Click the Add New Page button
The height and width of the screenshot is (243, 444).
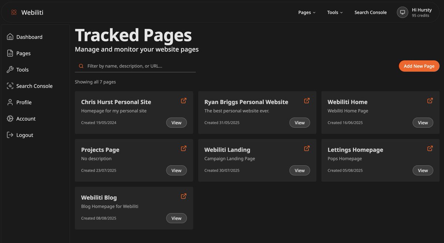pos(419,66)
